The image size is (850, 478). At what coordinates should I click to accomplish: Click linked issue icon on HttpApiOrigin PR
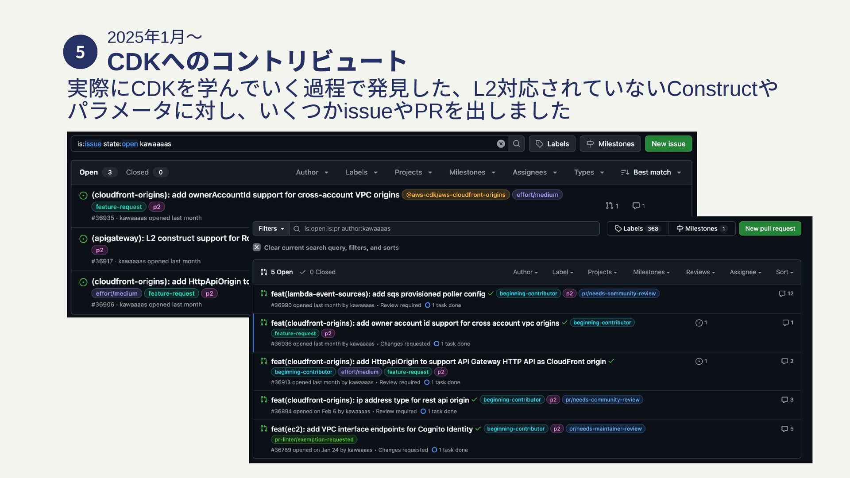click(x=699, y=362)
